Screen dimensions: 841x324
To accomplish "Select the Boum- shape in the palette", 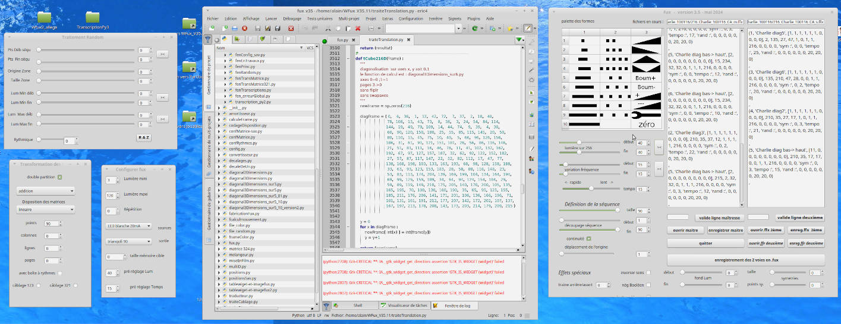I will pyautogui.click(x=645, y=87).
